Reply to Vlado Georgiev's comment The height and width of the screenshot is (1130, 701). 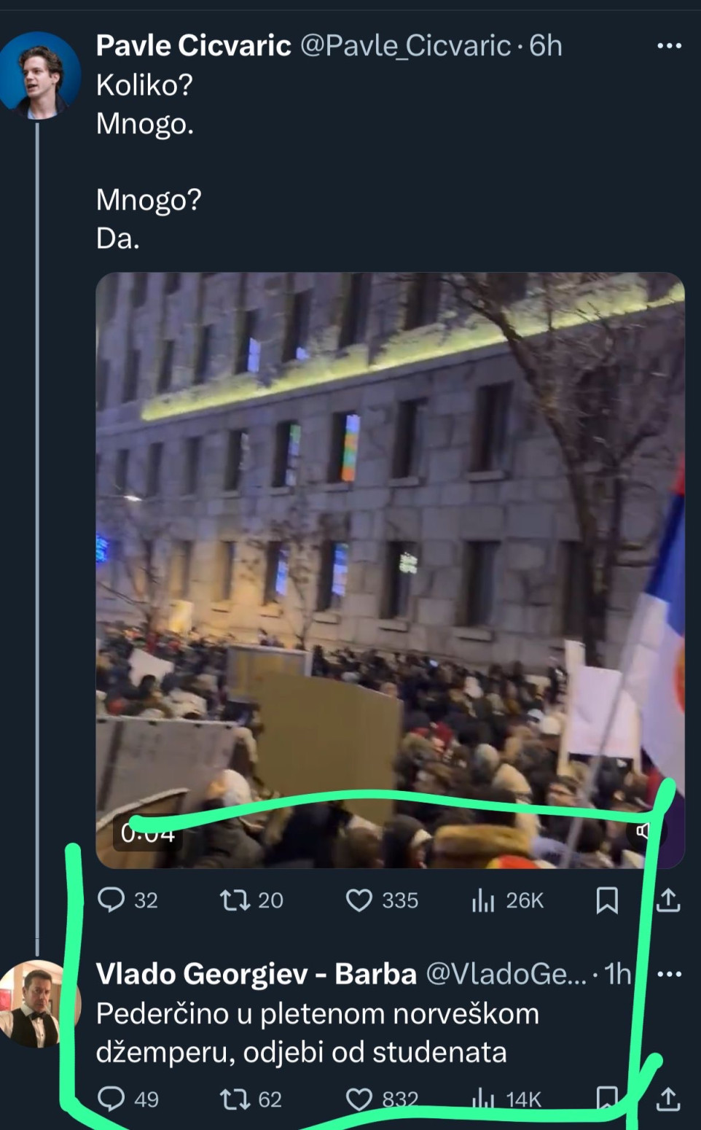click(111, 1099)
